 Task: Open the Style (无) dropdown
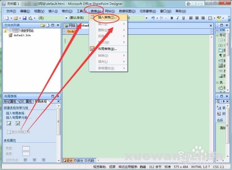66,18
